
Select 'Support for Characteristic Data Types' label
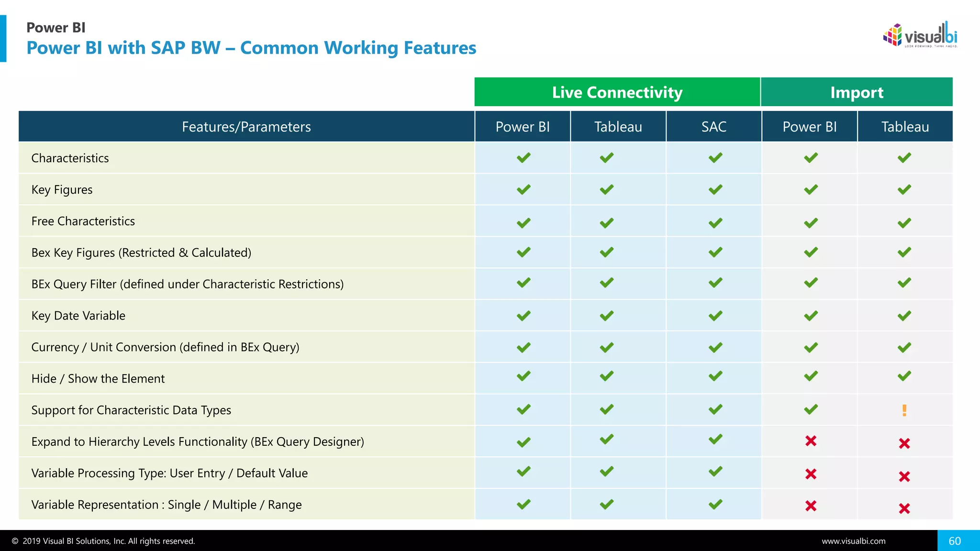(x=131, y=410)
